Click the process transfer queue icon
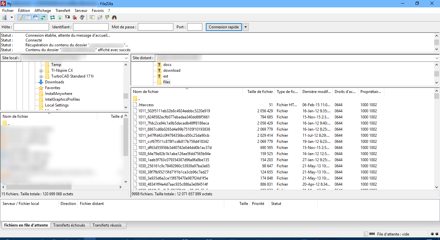440x240 pixels. [60, 17]
